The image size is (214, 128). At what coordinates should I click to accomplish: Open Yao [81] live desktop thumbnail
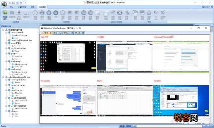(181, 101)
